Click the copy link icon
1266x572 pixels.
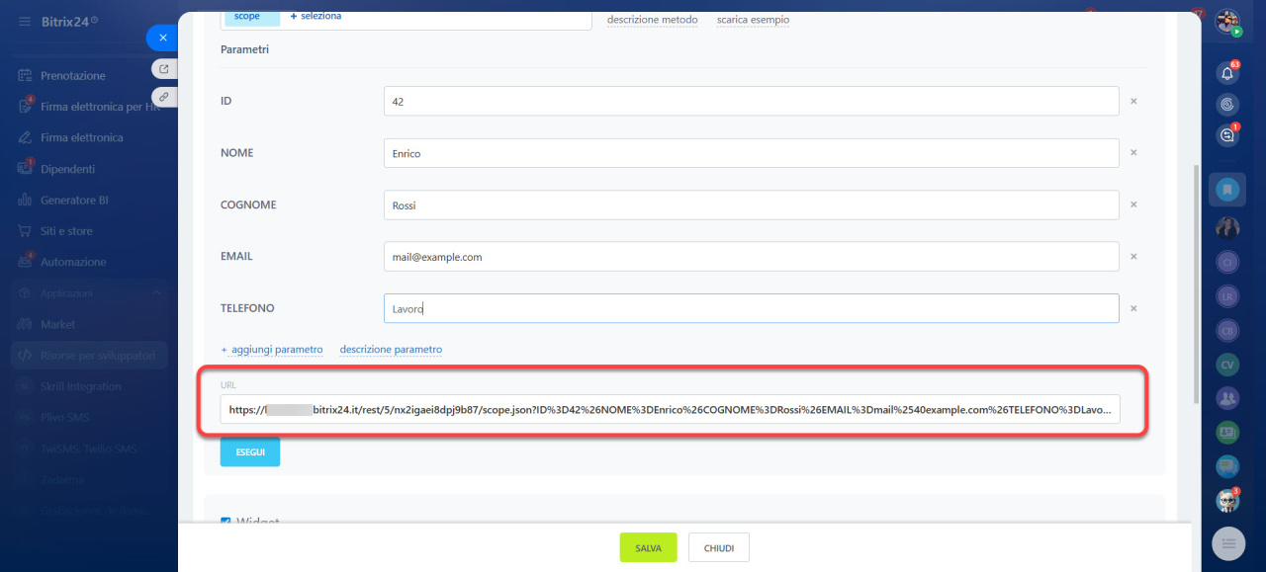tap(163, 97)
